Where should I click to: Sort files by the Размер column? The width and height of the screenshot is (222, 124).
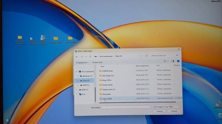pos(177,65)
